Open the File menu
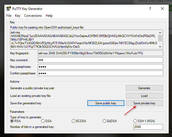 point(9,16)
